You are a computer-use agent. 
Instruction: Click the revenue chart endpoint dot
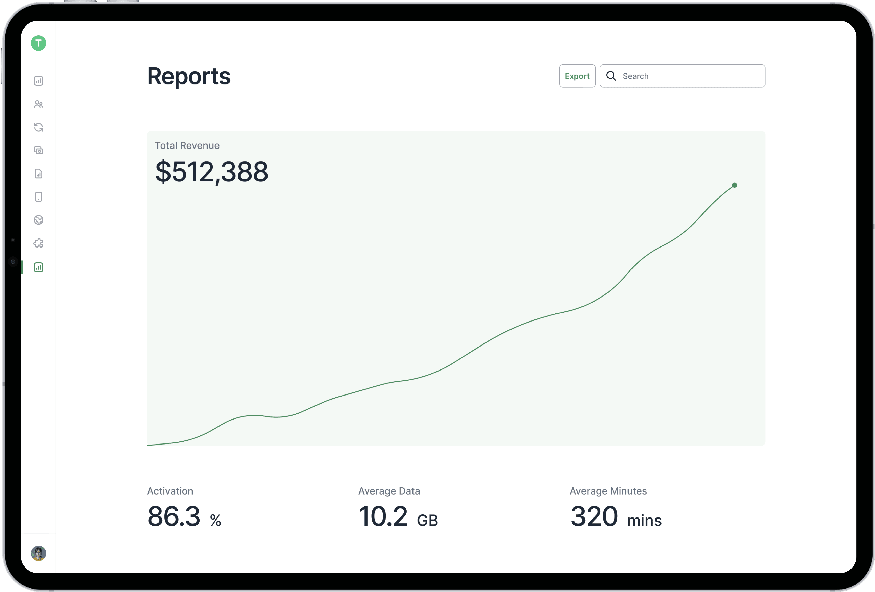pos(734,185)
